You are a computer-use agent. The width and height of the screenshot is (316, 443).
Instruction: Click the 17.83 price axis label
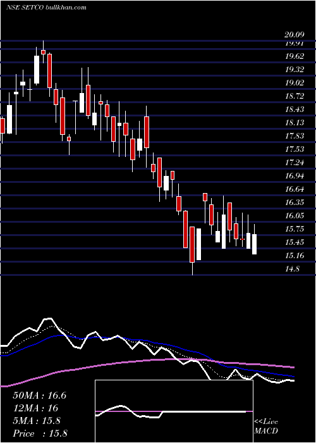pyautogui.click(x=295, y=136)
